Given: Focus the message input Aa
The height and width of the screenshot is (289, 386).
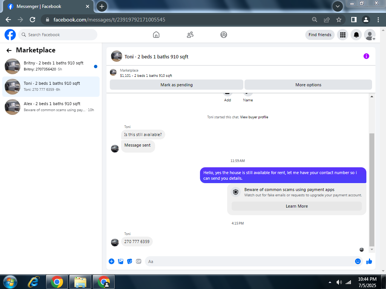Looking at the screenshot, I should click(x=249, y=261).
